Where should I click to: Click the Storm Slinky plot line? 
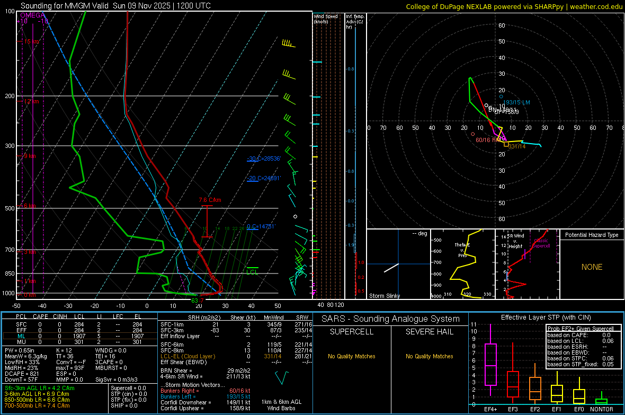tap(391, 268)
